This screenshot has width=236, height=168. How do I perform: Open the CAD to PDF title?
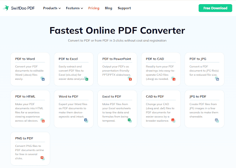[x=155, y=96]
